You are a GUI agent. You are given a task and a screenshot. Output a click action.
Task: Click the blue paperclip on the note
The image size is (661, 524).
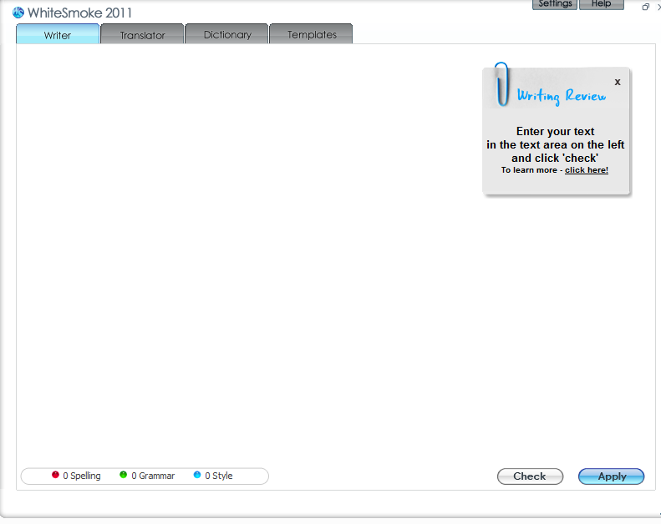[x=501, y=83]
